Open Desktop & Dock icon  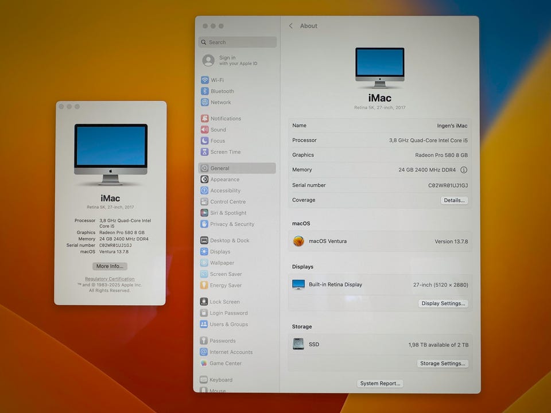pyautogui.click(x=204, y=240)
